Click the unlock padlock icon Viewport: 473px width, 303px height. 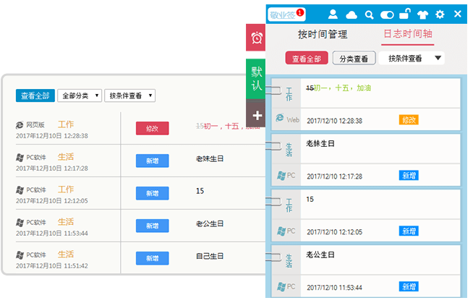click(x=406, y=14)
